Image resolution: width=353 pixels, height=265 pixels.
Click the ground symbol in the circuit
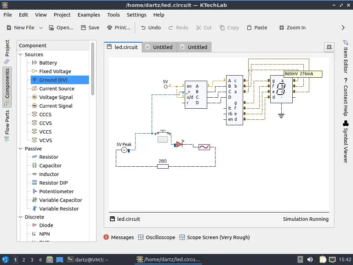click(281, 116)
